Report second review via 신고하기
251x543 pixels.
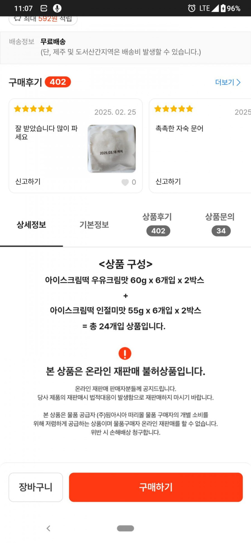point(168,182)
